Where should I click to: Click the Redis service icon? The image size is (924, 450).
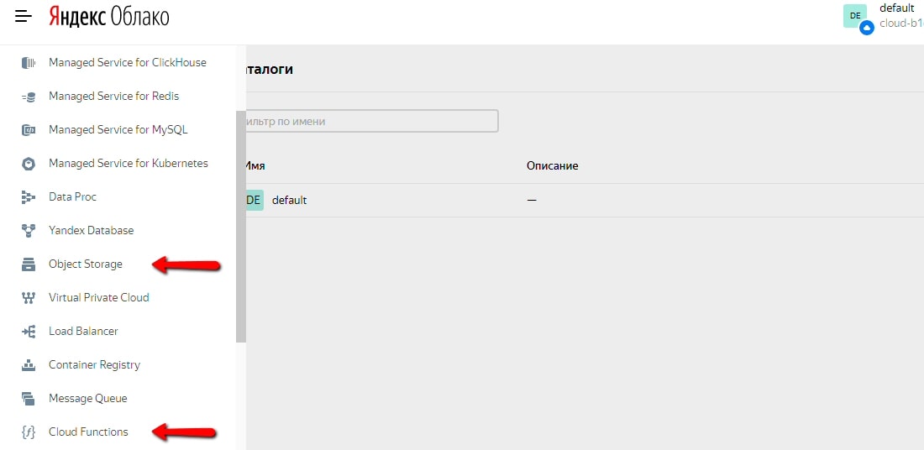(x=29, y=96)
